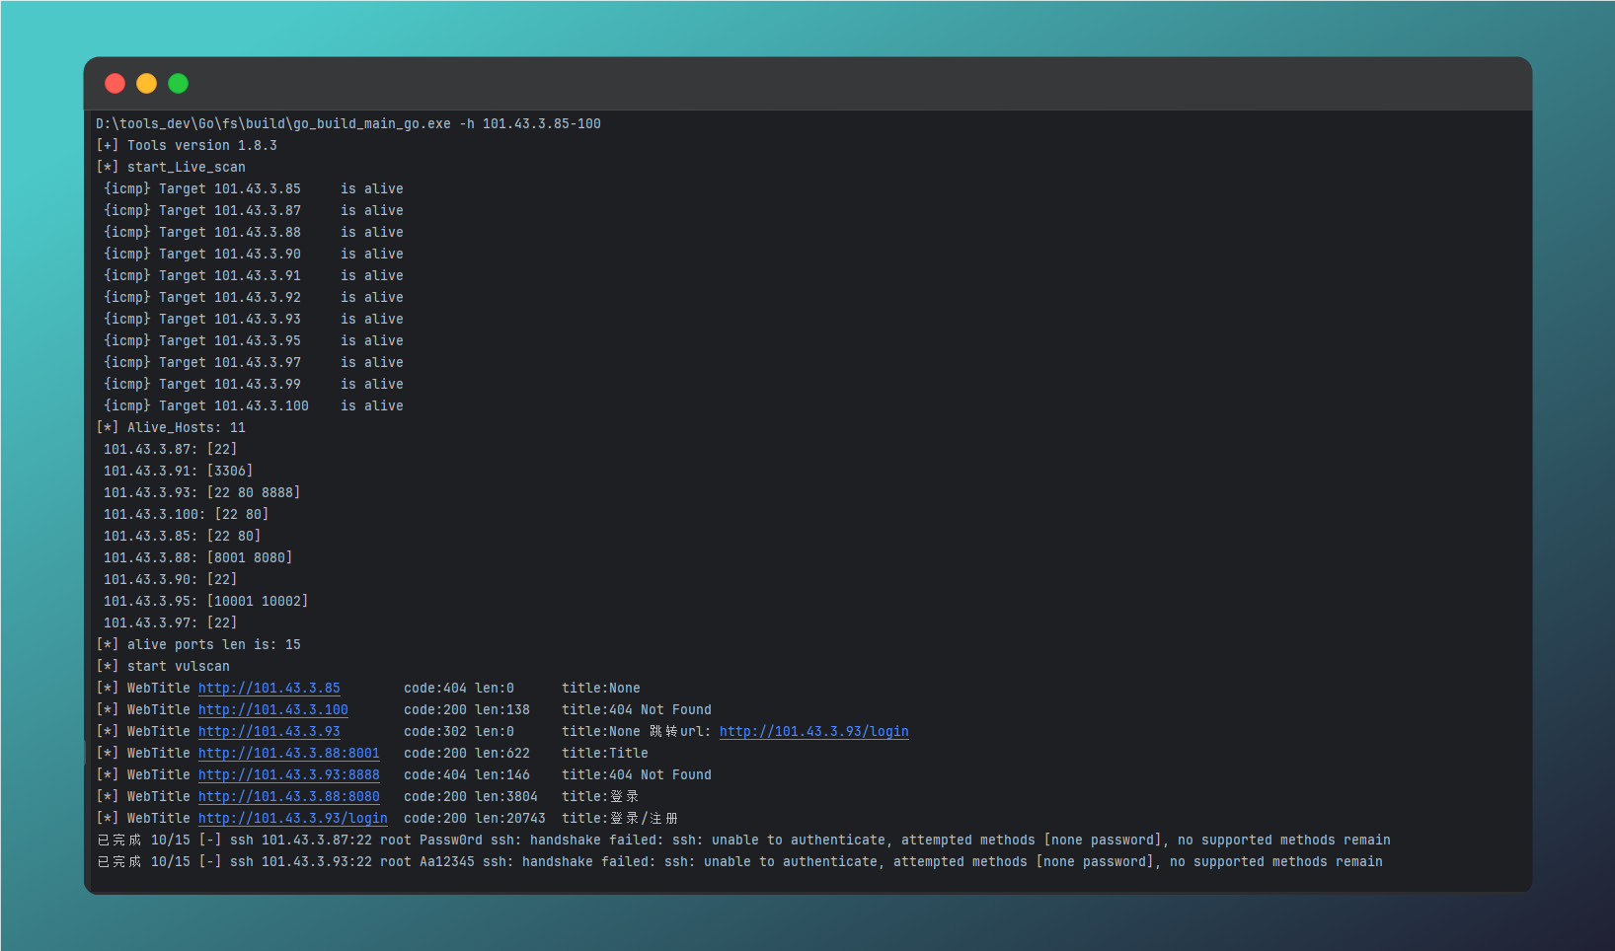The height and width of the screenshot is (951, 1615).
Task: Select the go_build_main_go.exe command line
Action: point(347,123)
